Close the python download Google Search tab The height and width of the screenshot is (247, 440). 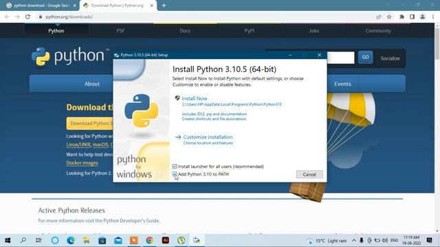pos(75,5)
